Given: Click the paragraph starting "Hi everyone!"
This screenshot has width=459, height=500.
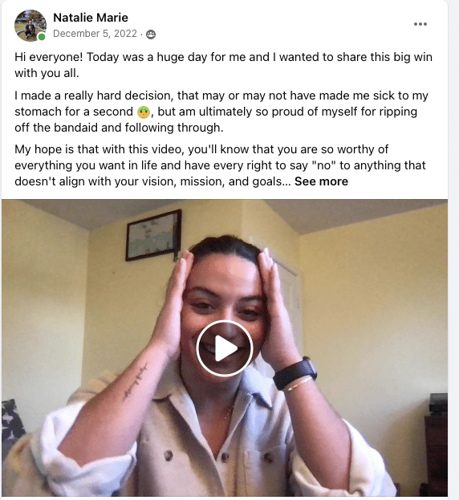Looking at the screenshot, I should coord(223,65).
